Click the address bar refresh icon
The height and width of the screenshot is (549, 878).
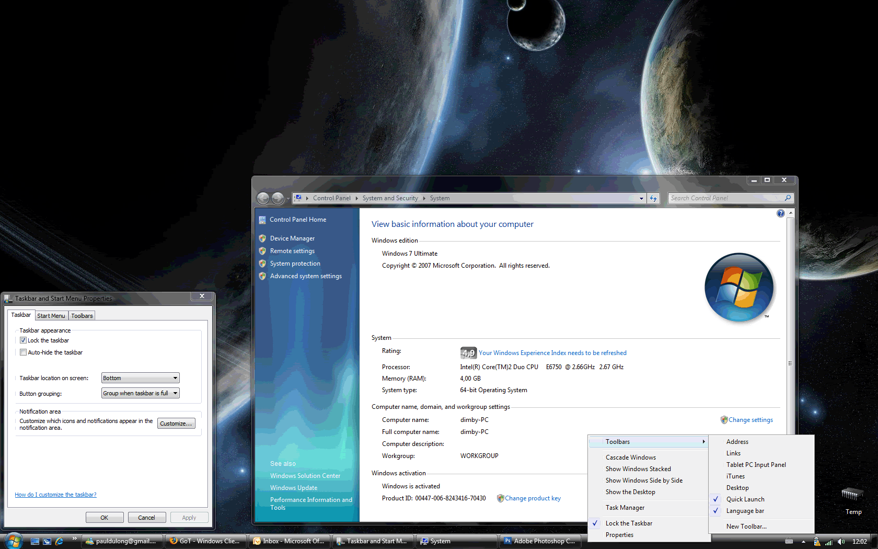click(x=653, y=198)
